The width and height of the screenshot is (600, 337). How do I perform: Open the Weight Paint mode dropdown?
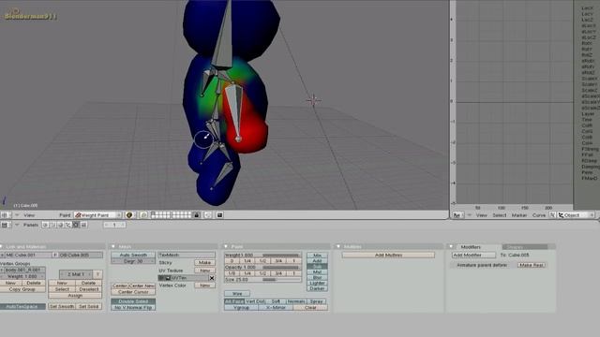tap(97, 215)
